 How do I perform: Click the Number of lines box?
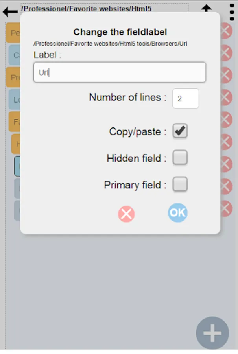186,98
